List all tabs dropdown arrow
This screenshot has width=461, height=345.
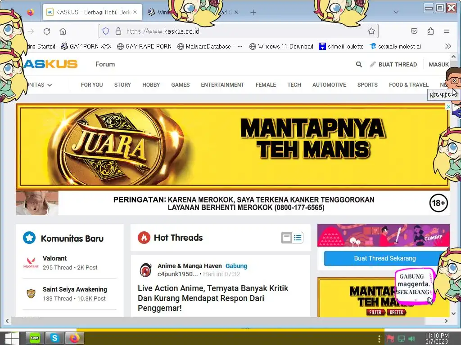coord(396,12)
